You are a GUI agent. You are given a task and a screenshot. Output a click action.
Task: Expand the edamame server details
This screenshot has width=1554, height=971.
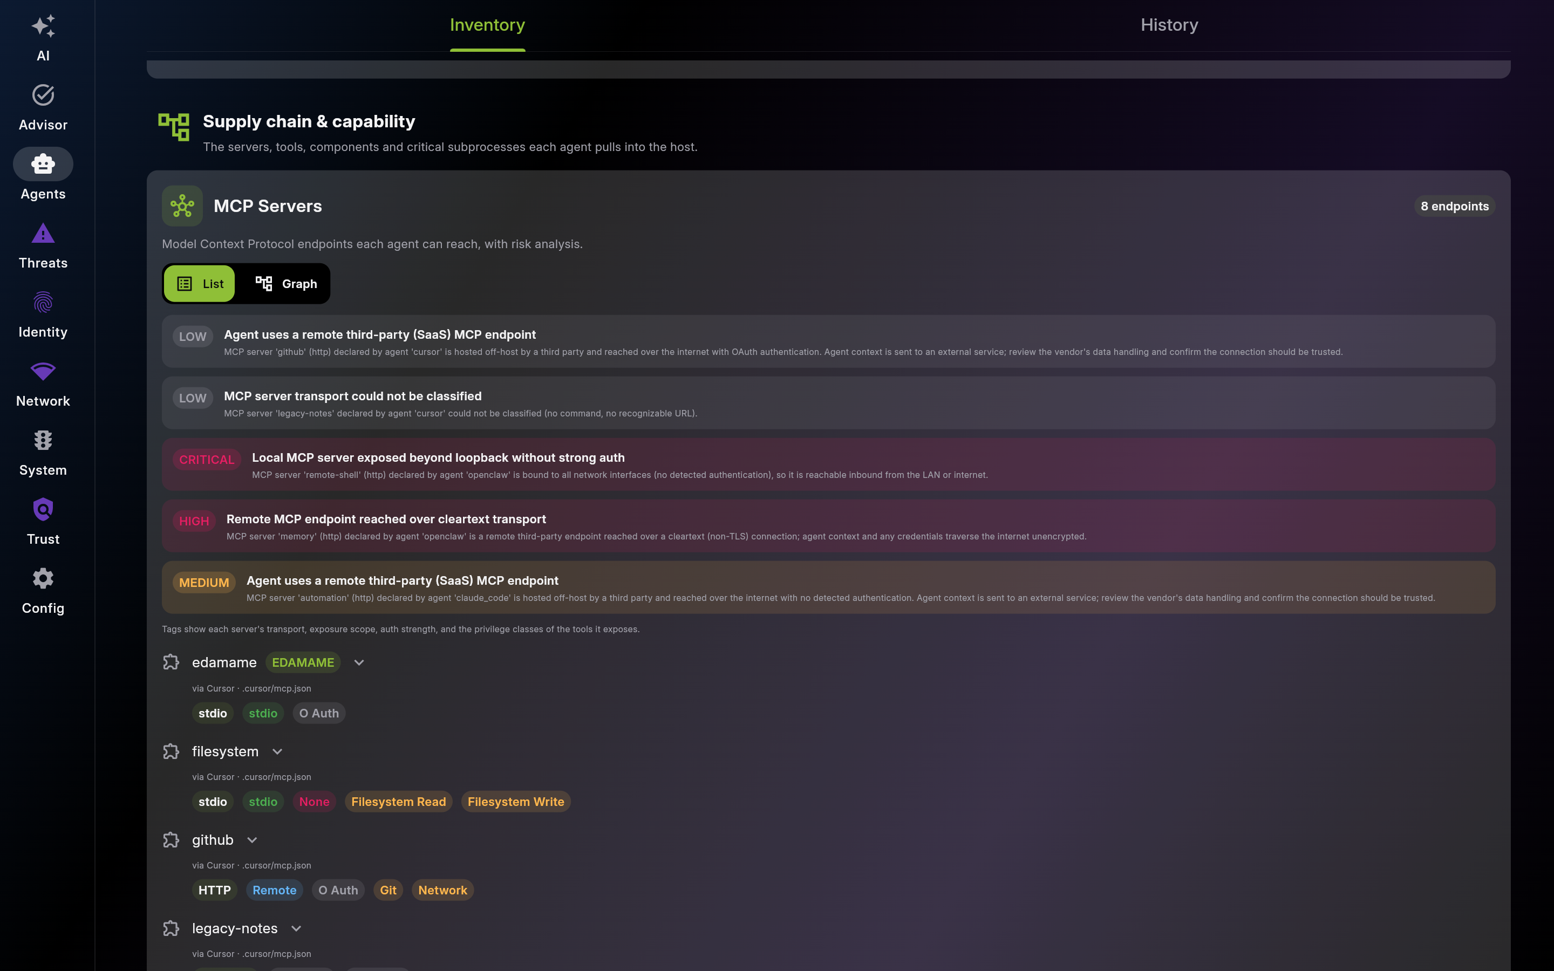pyautogui.click(x=359, y=663)
